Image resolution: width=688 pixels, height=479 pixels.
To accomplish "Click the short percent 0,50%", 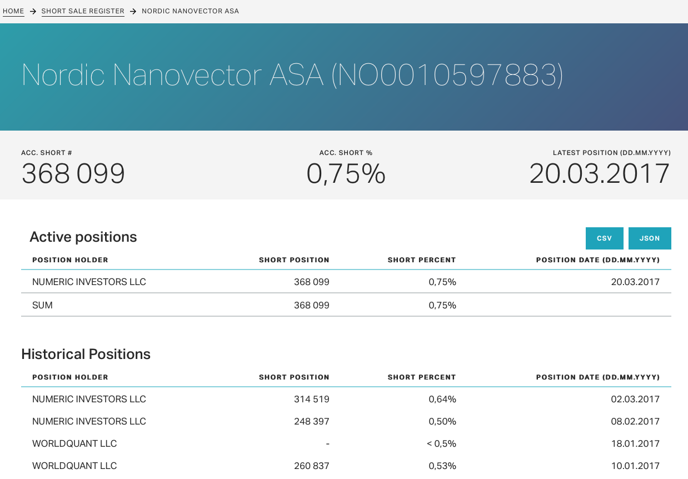I will click(x=442, y=421).
